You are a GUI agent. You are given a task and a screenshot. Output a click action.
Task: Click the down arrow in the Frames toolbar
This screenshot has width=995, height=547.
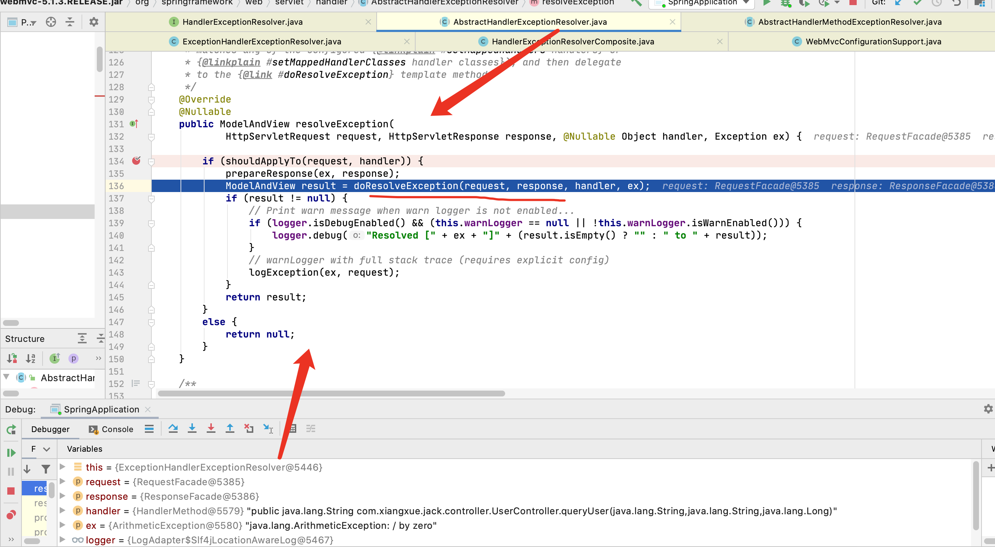pyautogui.click(x=27, y=469)
